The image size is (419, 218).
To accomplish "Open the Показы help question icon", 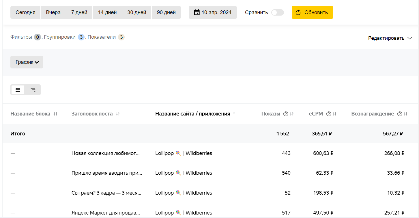I will [x=286, y=114].
